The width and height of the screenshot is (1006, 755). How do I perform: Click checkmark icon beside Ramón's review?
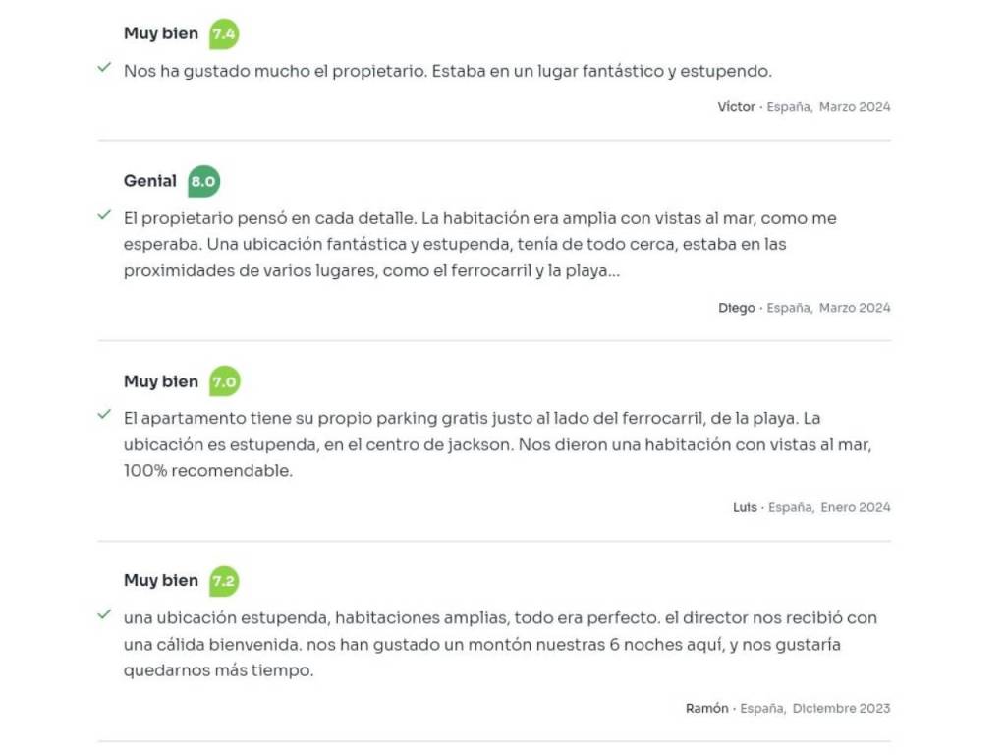(x=104, y=614)
